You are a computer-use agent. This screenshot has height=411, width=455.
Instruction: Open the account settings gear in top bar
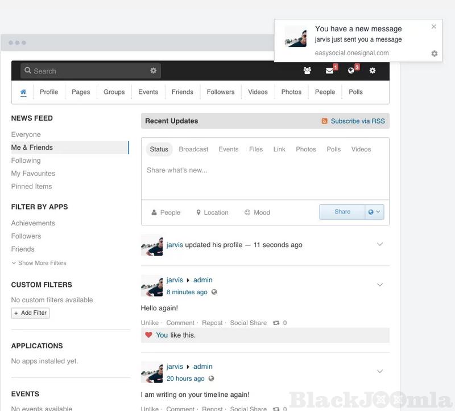point(373,71)
